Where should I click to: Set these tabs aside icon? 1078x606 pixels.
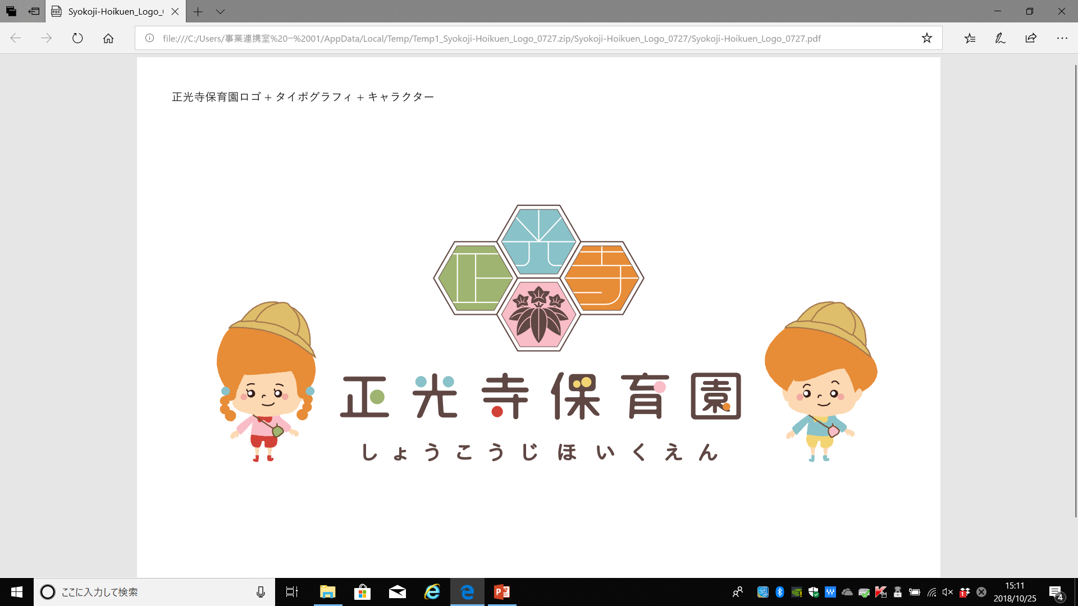tap(34, 11)
